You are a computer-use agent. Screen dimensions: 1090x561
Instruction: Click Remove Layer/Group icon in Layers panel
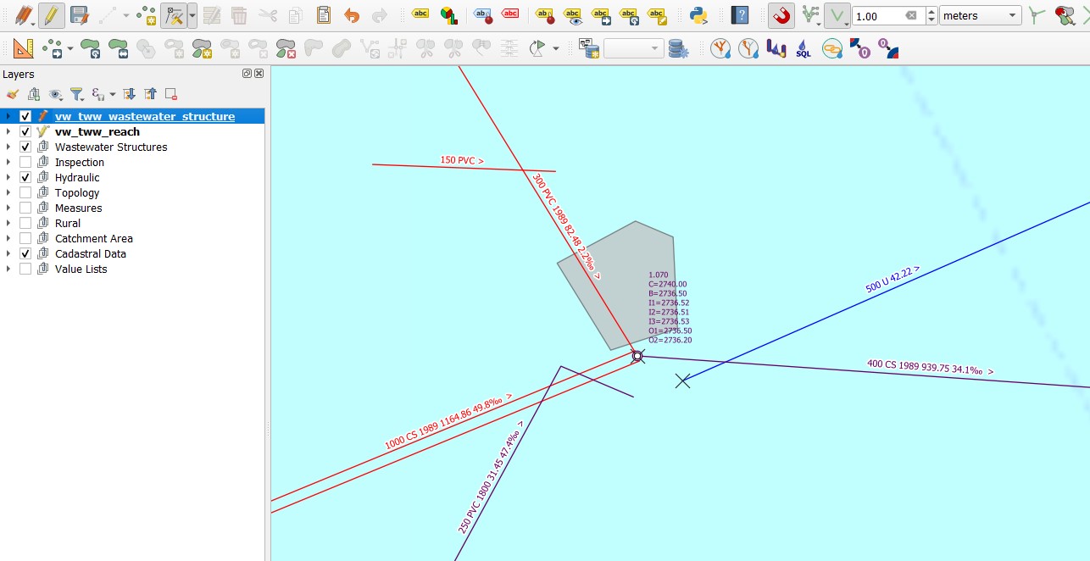coord(170,94)
